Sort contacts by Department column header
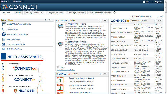This screenshot has height=94, width=167. point(138,25)
